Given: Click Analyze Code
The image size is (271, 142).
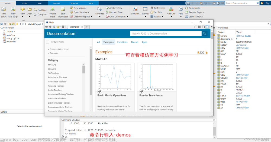Looking at the screenshot, I should 114,8.
